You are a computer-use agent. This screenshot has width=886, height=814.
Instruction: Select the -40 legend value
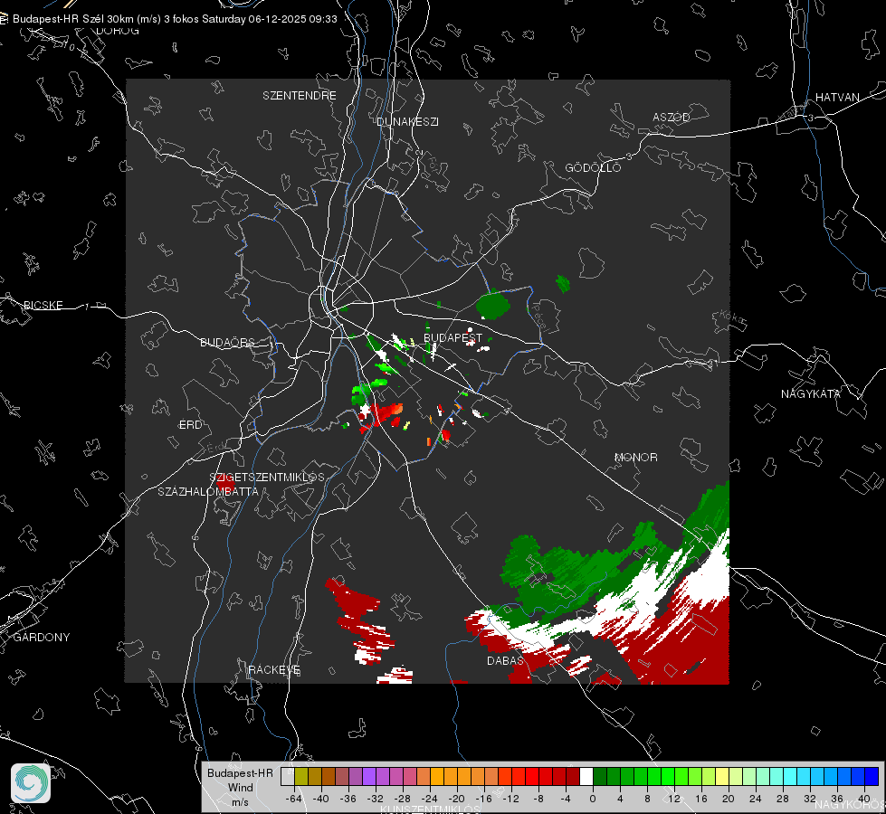pos(321,799)
